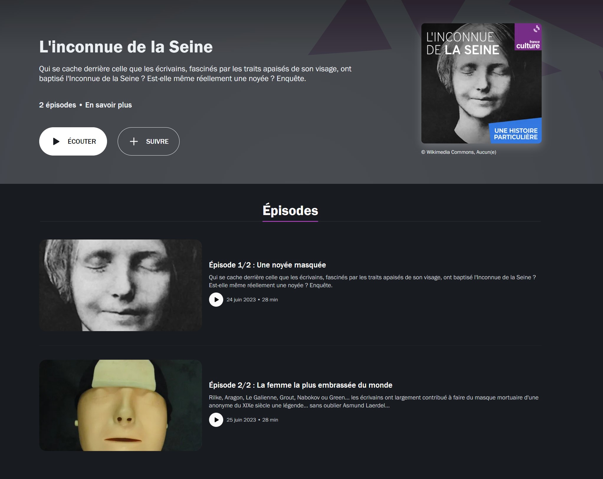
Task: Play Episode 1/2 with round play icon
Action: point(216,300)
